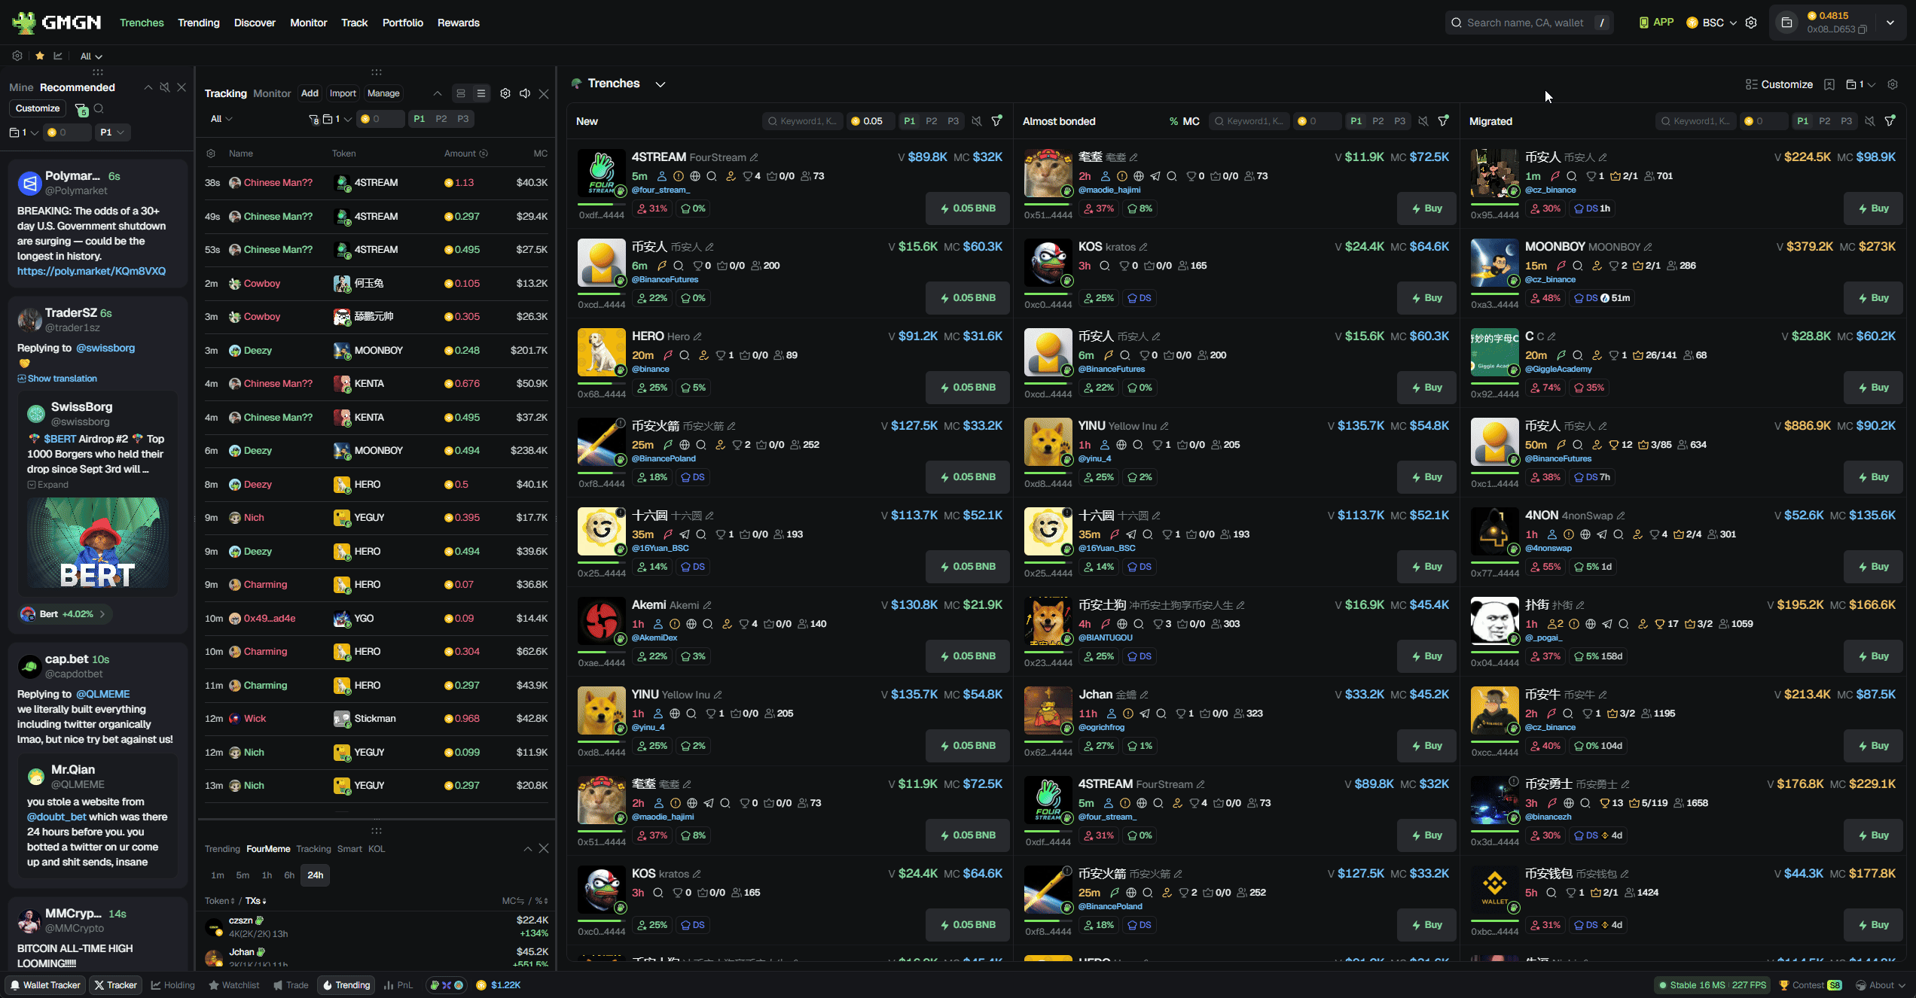The image size is (1916, 998).
Task: Open the Tracking panel settings gear
Action: [505, 93]
